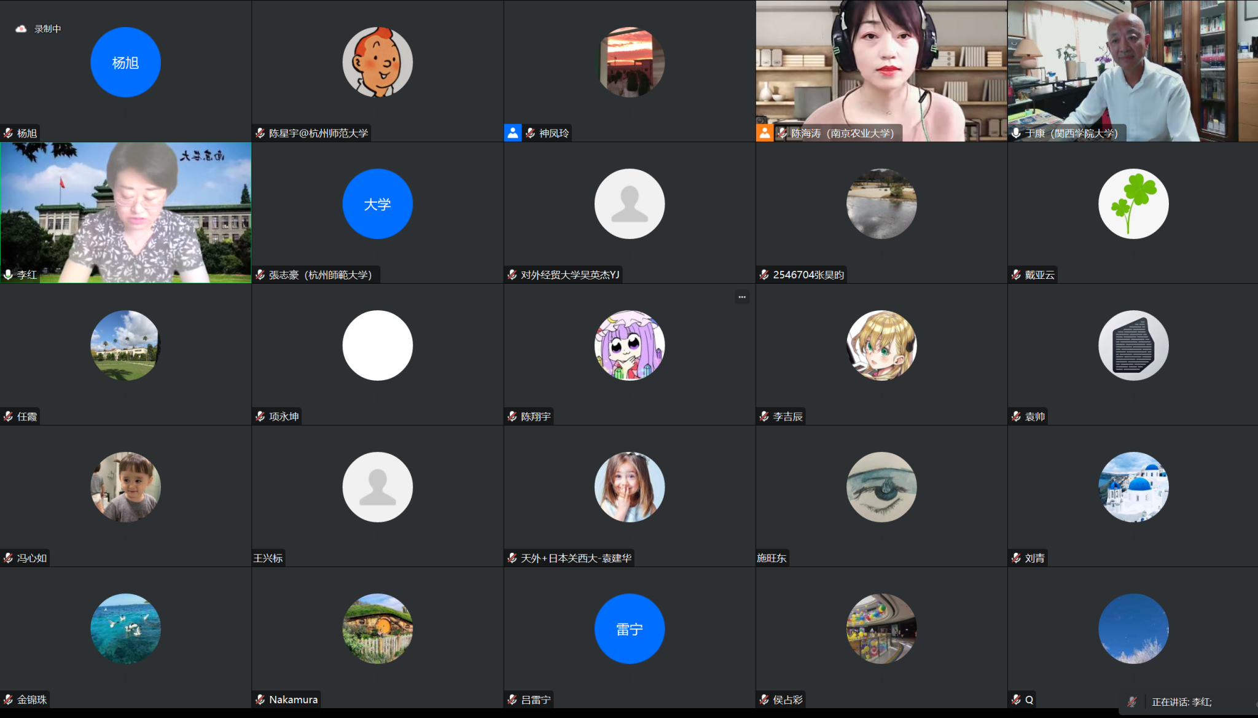Click the blue host badge beside 神凤玲
Viewport: 1258px width, 718px height.
(513, 133)
